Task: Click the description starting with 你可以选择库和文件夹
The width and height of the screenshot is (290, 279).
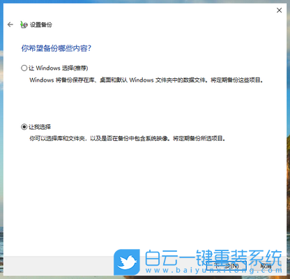Action: [128, 139]
